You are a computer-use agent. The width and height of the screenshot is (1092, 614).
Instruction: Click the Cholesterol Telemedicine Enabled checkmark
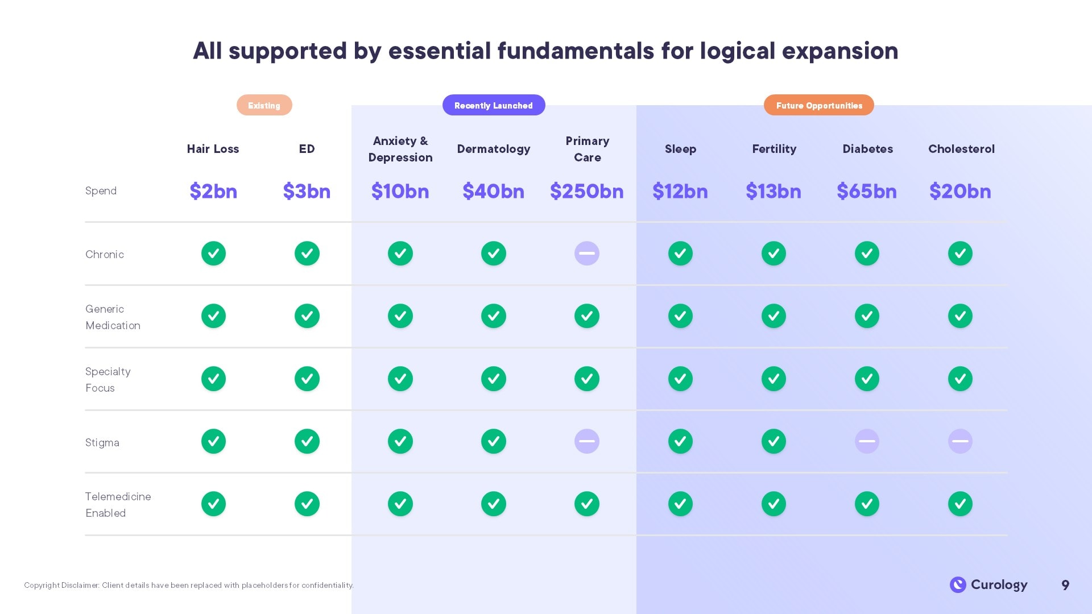coord(960,504)
